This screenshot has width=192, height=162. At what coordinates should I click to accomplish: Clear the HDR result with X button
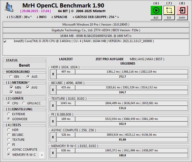53,74
